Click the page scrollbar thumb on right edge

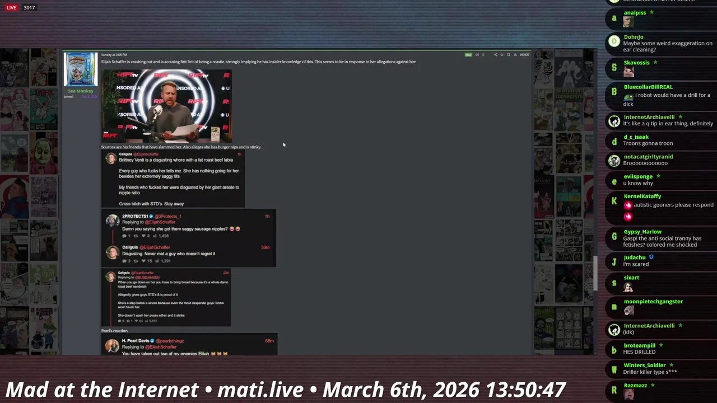pos(596,274)
